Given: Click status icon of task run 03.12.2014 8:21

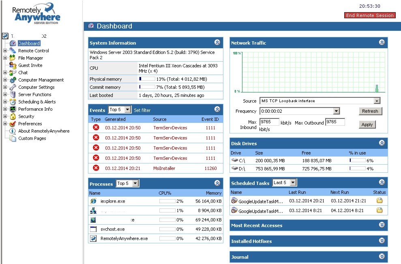Looking at the screenshot, I should (x=380, y=210).
